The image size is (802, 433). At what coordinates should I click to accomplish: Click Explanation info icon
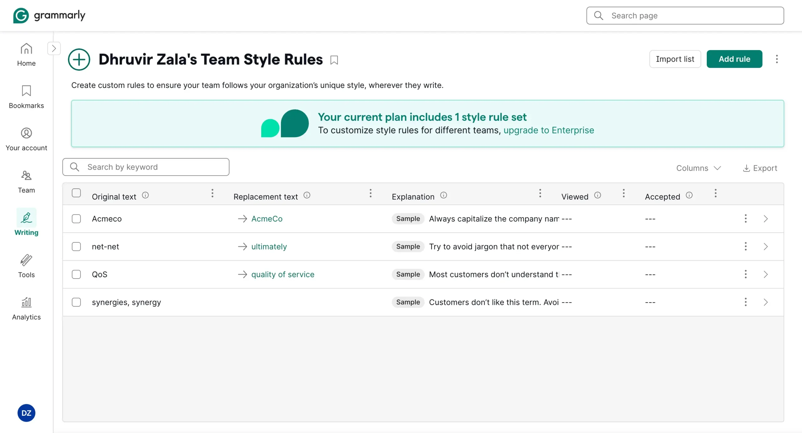pos(444,195)
